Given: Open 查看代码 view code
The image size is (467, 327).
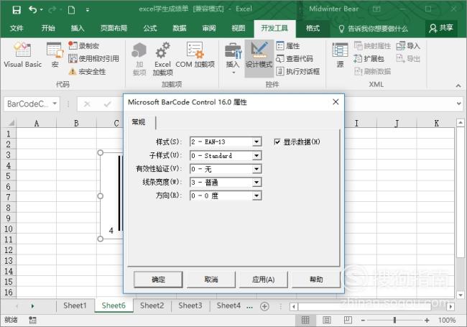Looking at the screenshot, I should pyautogui.click(x=295, y=59).
